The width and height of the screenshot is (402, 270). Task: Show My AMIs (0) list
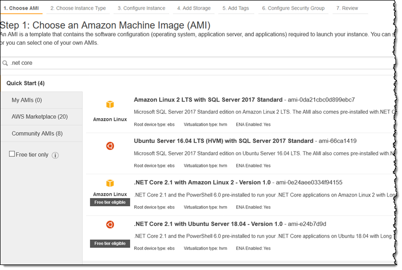[27, 101]
